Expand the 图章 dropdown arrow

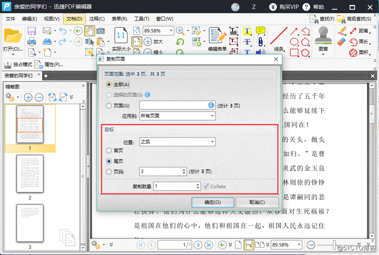coord(323,54)
